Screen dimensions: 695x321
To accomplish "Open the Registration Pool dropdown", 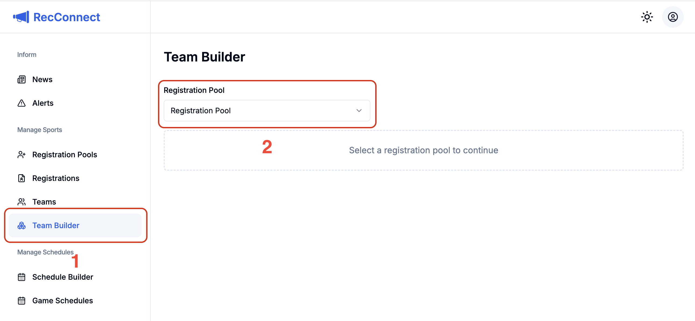I will point(266,111).
